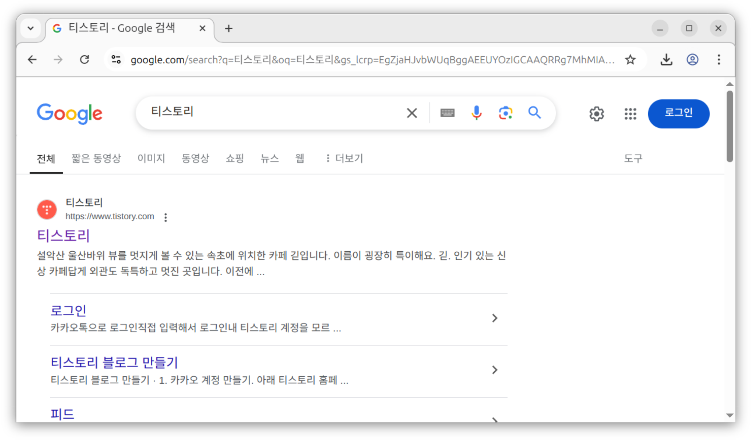Open the 티스토리 블로그 만들기 link
Screen dimensions: 751x440
[114, 362]
